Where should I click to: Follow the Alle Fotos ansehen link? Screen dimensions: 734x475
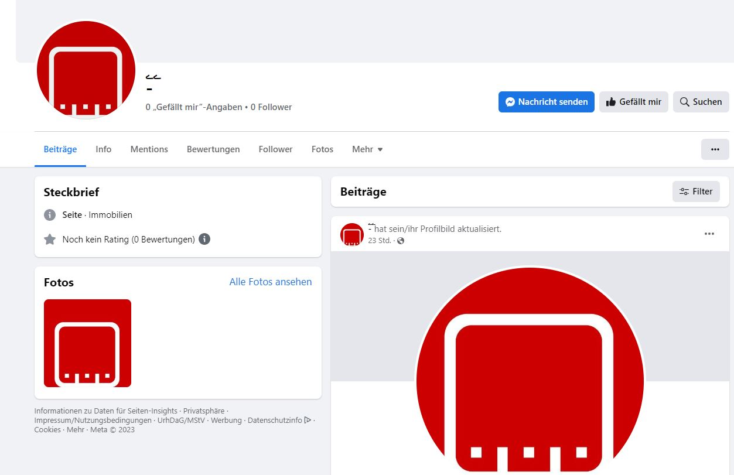coord(271,282)
